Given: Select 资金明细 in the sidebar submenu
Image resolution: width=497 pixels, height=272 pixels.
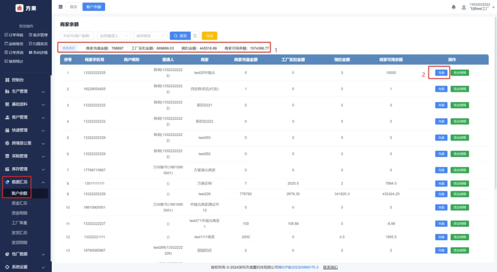Looking at the screenshot, I should click(19, 213).
